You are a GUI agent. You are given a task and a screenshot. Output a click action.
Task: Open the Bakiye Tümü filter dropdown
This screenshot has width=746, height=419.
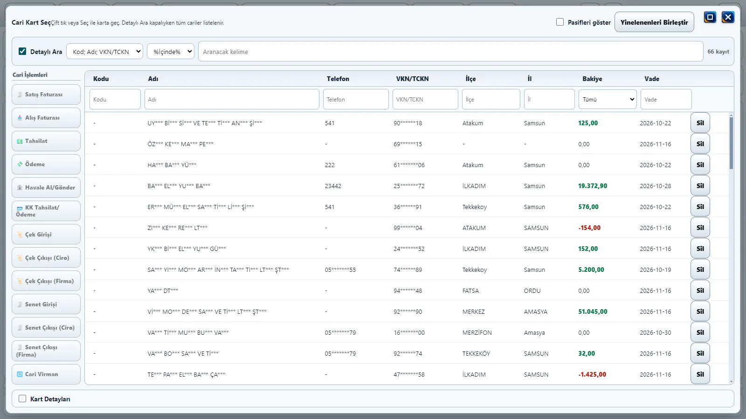pos(608,99)
